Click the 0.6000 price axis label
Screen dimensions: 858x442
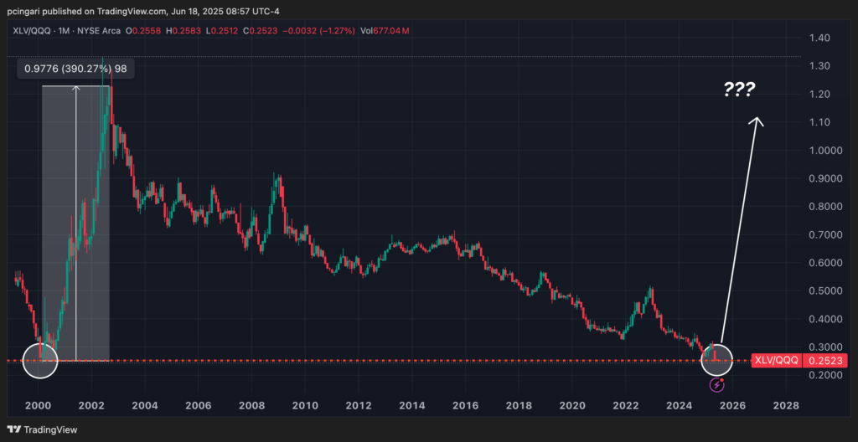(x=824, y=263)
